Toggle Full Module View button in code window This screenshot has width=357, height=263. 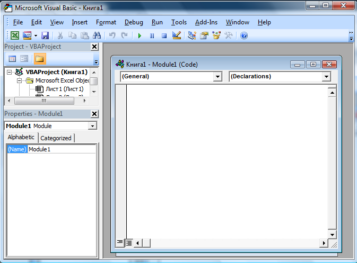pyautogui.click(x=129, y=243)
